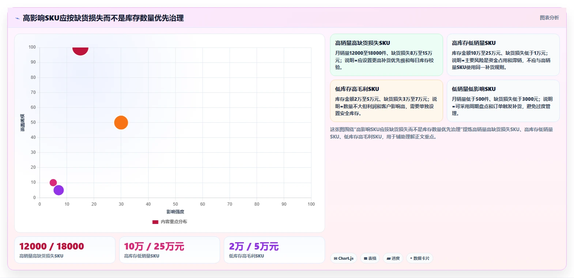Open the 高库存低销量SKU card
This screenshot has height=278, width=574.
pyautogui.click(x=503, y=55)
